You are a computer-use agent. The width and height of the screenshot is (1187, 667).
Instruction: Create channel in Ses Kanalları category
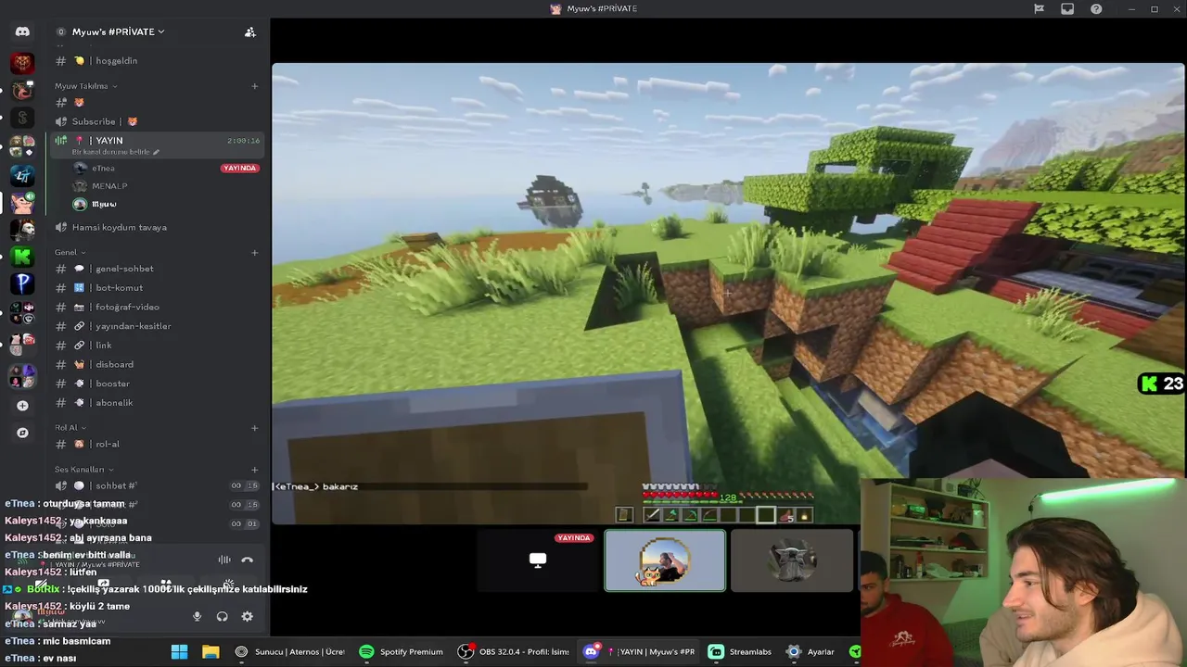254,470
